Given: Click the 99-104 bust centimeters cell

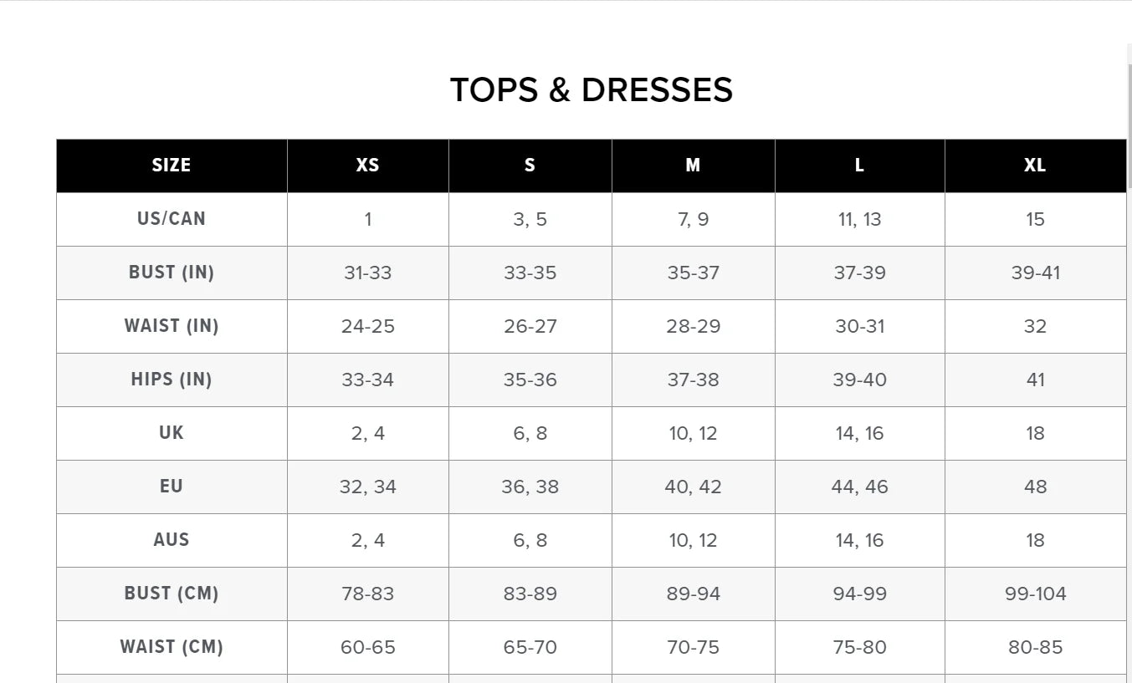Looking at the screenshot, I should pyautogui.click(x=1035, y=594).
